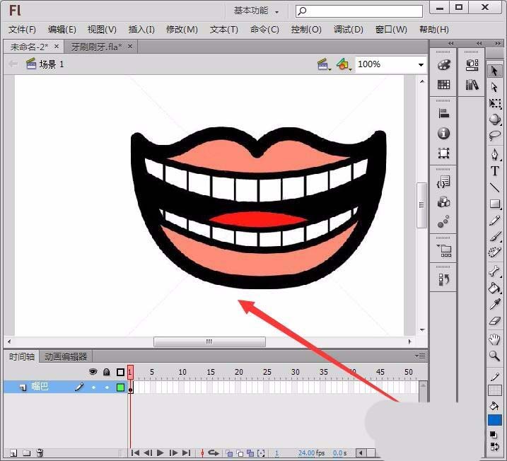Select the Text tool

494,170
